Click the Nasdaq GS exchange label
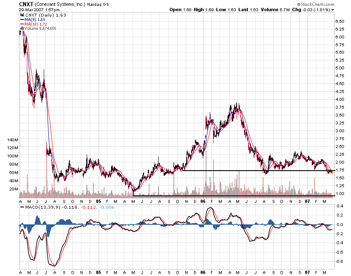Image resolution: width=351 pixels, height=276 pixels. [98, 5]
